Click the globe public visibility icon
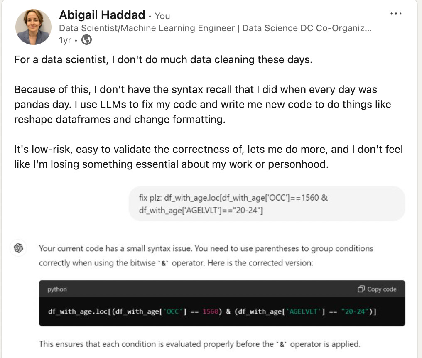 pyautogui.click(x=86, y=40)
